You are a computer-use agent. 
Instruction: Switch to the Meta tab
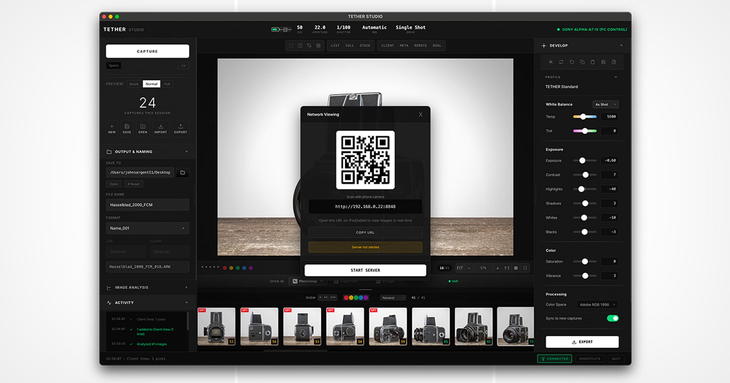coord(404,46)
